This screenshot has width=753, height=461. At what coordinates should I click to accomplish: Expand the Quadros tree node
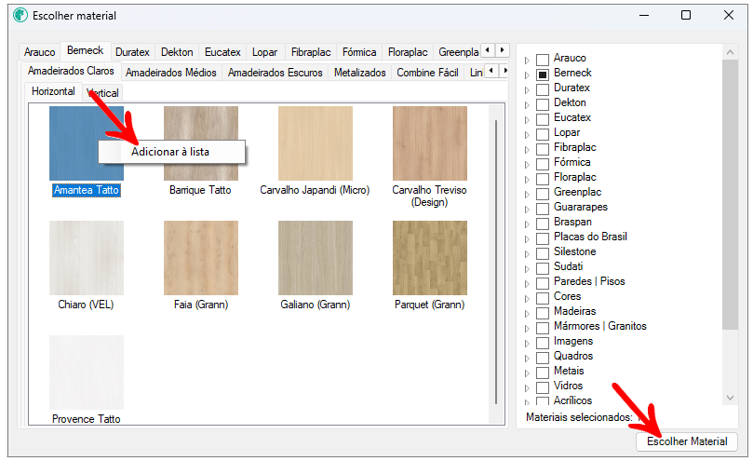pos(527,359)
